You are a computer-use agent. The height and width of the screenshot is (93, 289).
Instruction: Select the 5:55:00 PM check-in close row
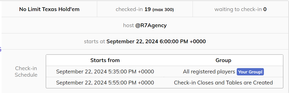(164, 83)
